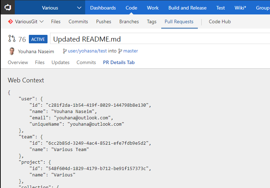The height and width of the screenshot is (188, 270).
Task: Open the Wiki* hub
Action: [x=240, y=8]
